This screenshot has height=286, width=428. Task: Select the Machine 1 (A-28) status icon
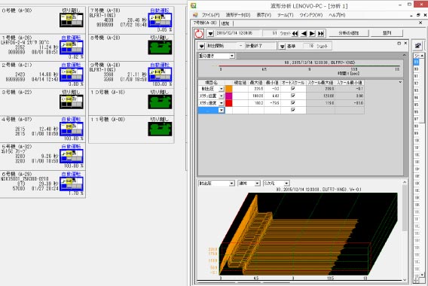[72, 47]
